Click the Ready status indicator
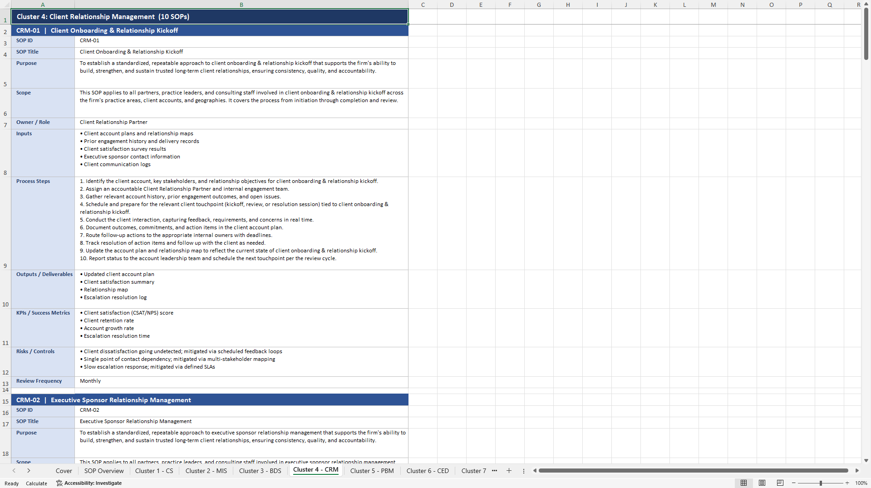This screenshot has height=488, width=871. 11,483
